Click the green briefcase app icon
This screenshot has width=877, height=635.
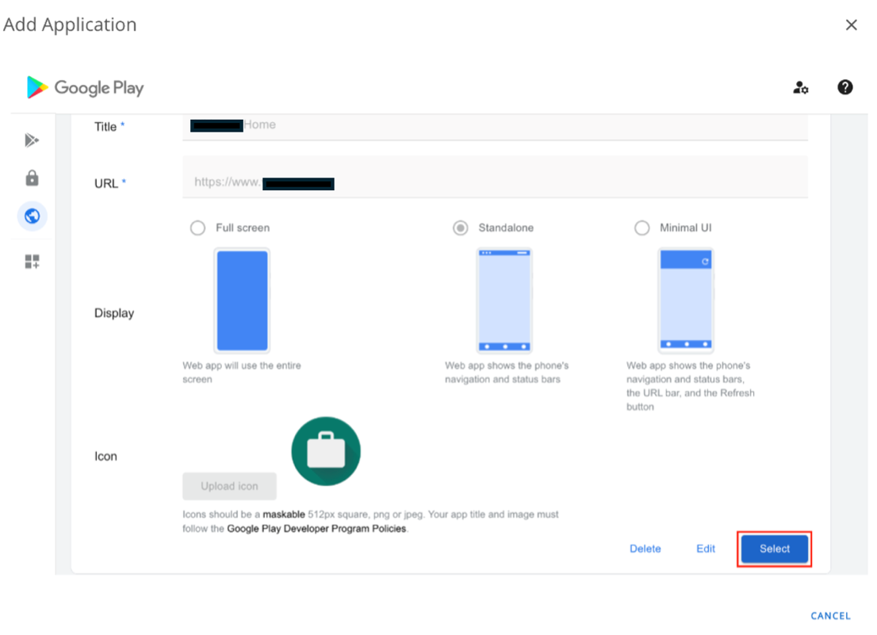pyautogui.click(x=326, y=451)
